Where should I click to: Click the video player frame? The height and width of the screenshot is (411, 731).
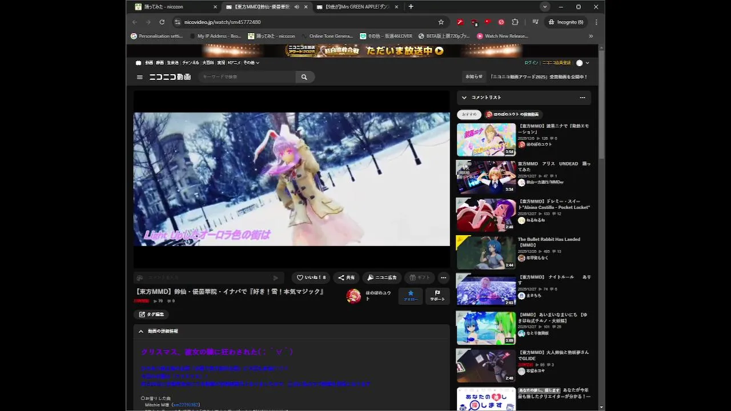[x=292, y=179]
